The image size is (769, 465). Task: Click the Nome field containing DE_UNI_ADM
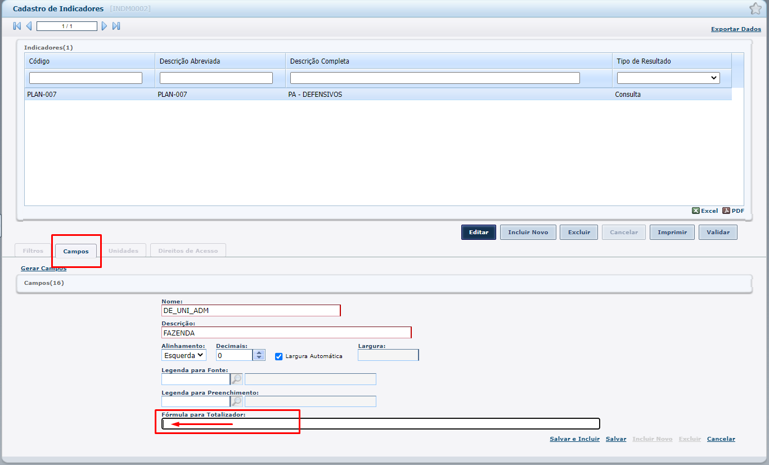click(x=251, y=310)
